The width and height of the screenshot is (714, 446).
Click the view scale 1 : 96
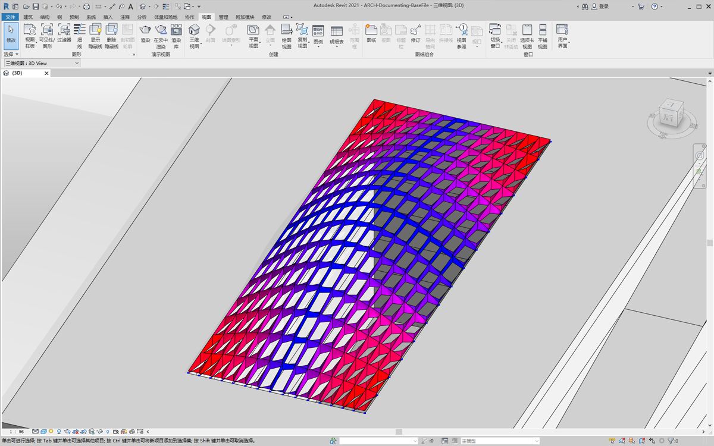[17, 431]
